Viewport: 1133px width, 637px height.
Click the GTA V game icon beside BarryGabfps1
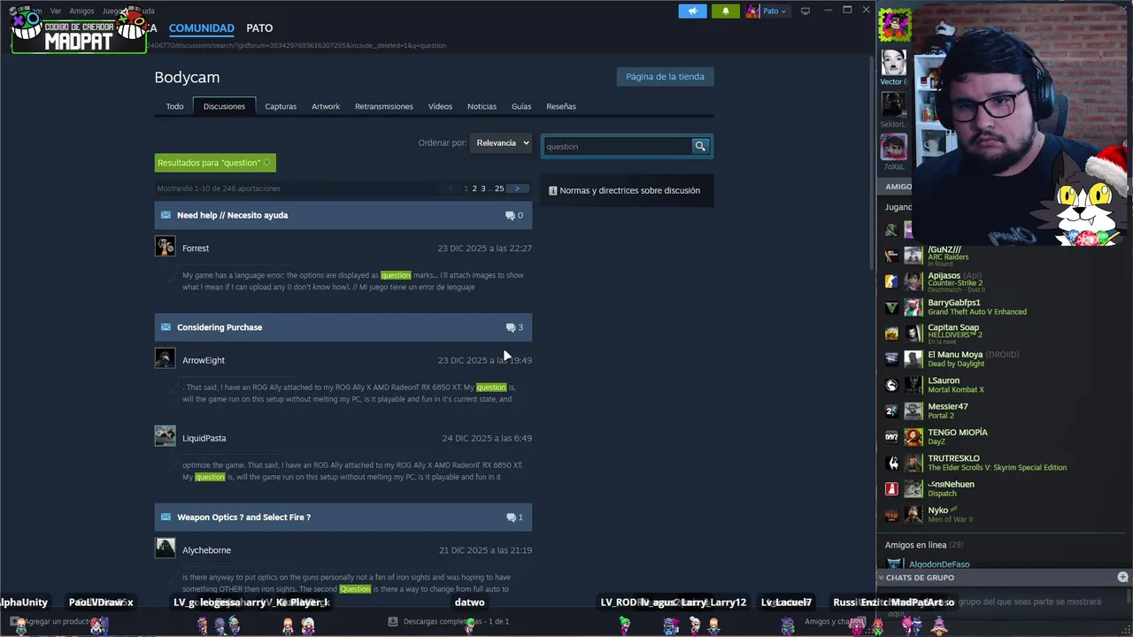point(891,308)
